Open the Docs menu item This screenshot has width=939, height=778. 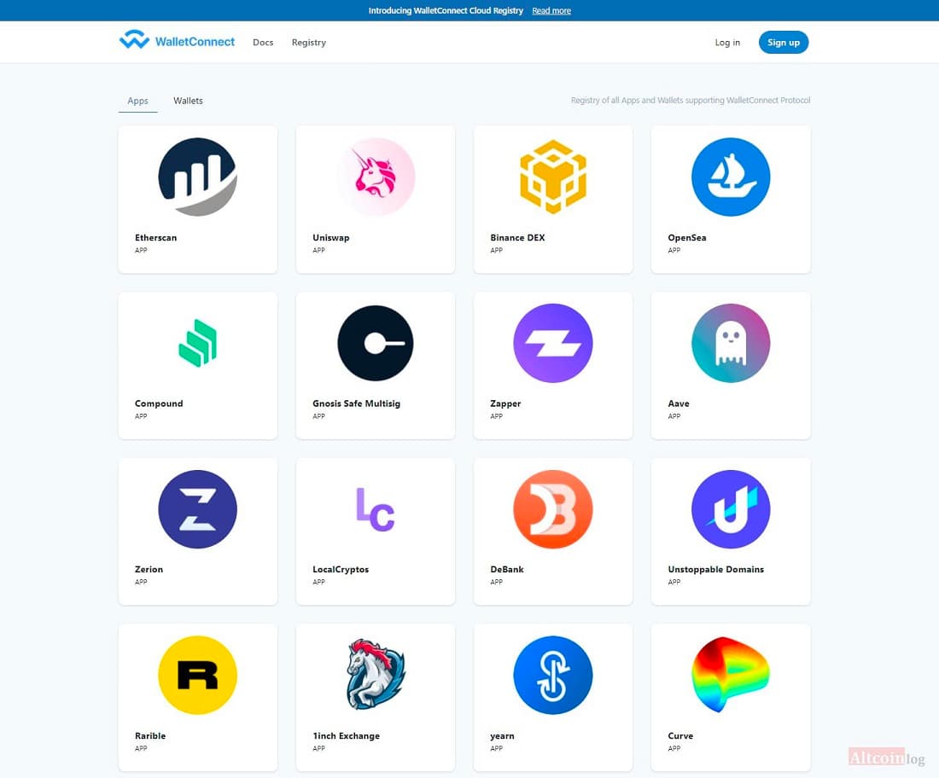coord(263,43)
